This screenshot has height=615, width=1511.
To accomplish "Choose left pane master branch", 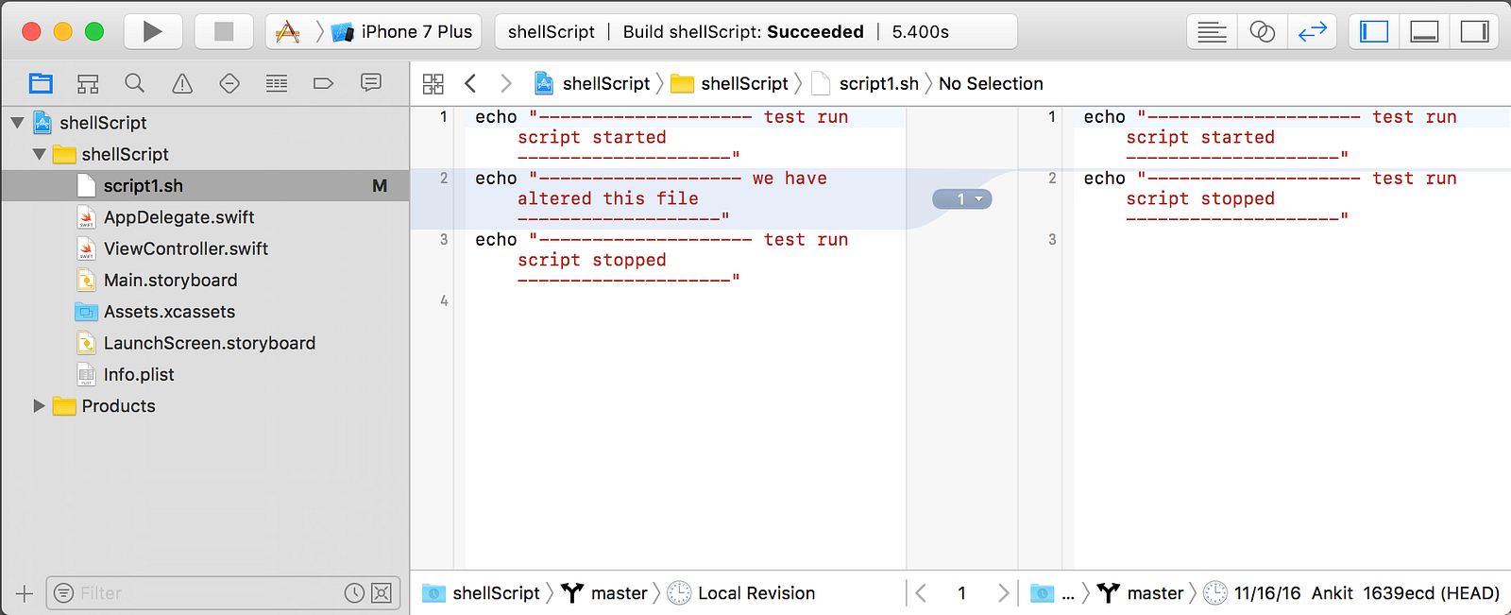I will (x=604, y=593).
